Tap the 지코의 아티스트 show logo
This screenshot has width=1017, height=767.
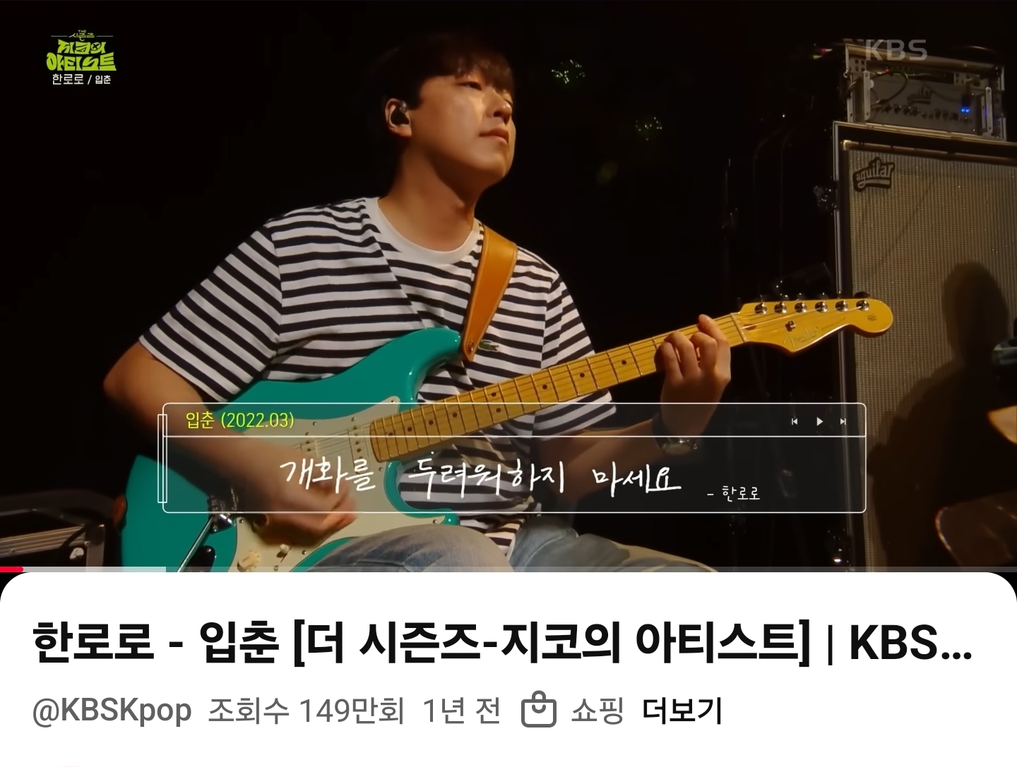(x=81, y=51)
